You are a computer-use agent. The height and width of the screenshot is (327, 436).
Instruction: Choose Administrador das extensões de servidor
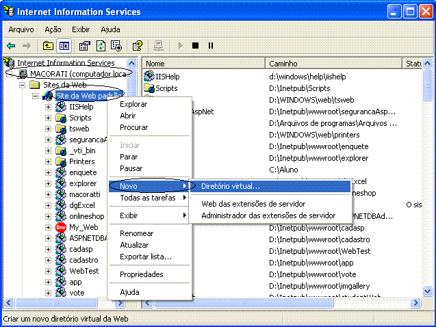point(270,215)
